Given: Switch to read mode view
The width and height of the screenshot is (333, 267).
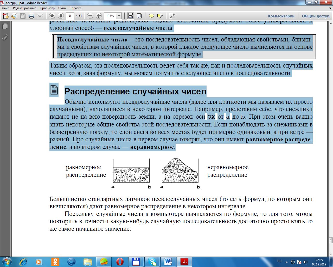Looking at the screenshot, I should click(x=172, y=16).
